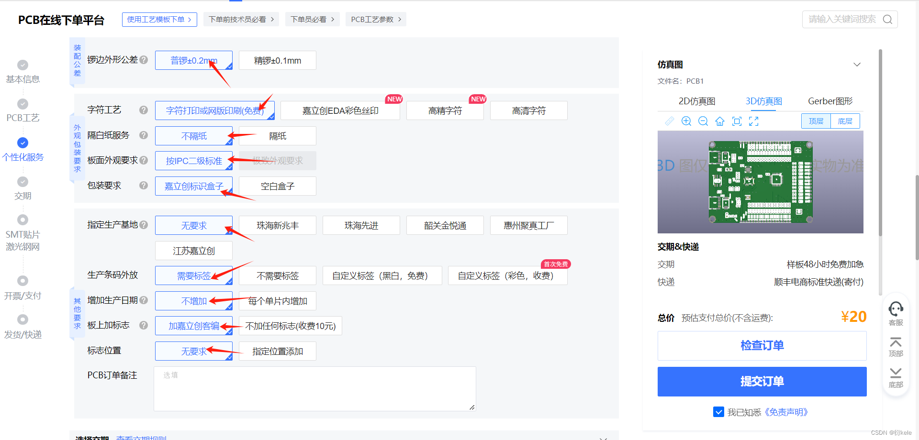Switch to 3D仿真图 tab
Image resolution: width=919 pixels, height=440 pixels.
coord(764,101)
